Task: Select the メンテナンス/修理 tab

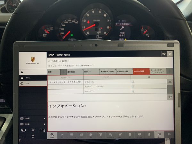Action: (x=141, y=71)
